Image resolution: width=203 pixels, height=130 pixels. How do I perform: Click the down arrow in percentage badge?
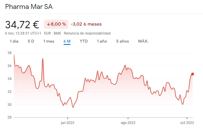pos(48,24)
